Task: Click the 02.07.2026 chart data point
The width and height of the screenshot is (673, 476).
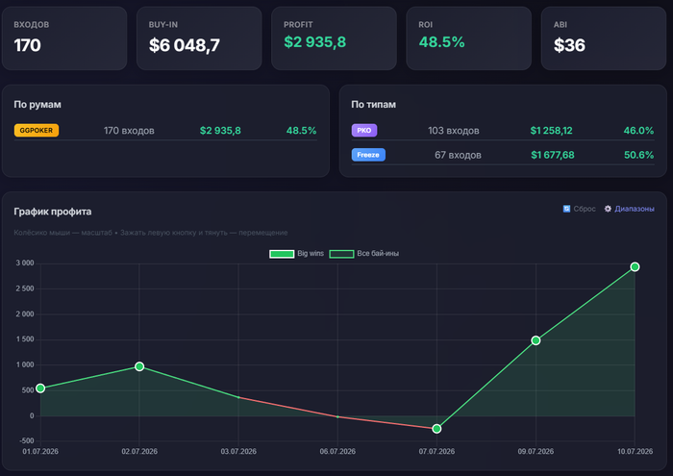Action: click(x=139, y=366)
